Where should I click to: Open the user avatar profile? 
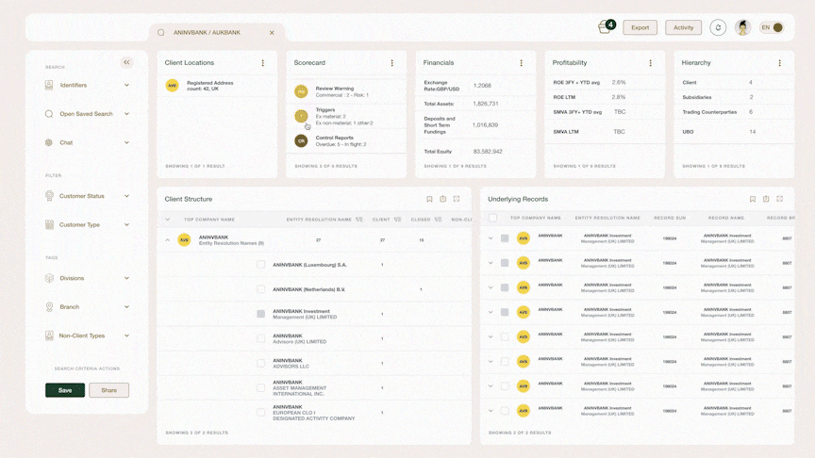point(742,27)
